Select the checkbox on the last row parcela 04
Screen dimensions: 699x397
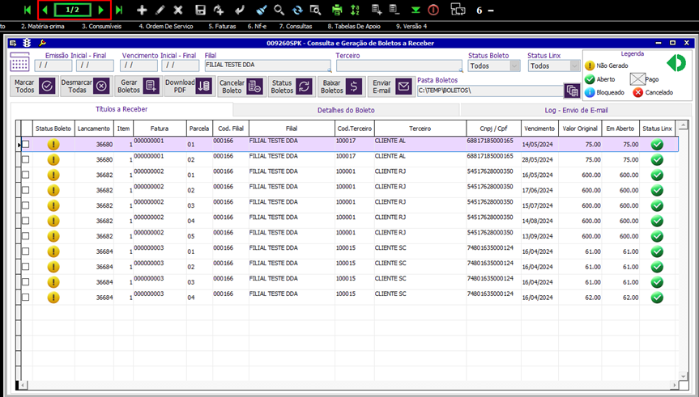25,298
